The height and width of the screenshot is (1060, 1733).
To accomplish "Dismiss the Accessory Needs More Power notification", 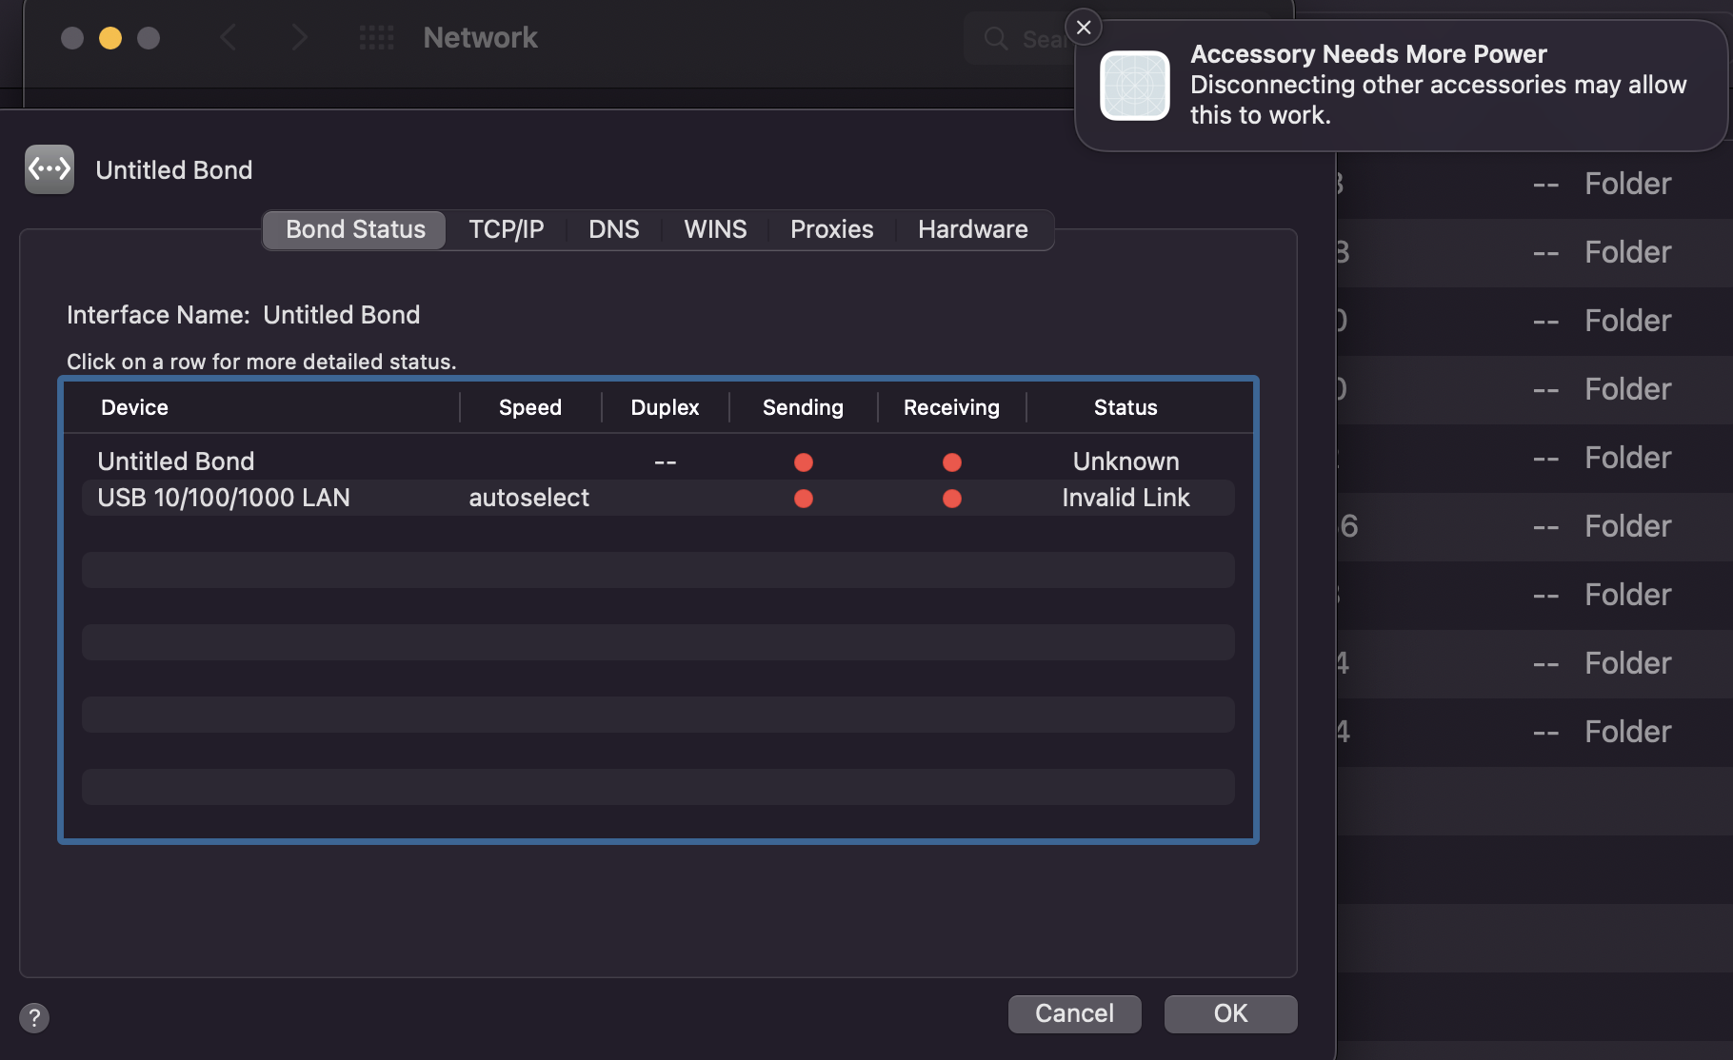I will coord(1084,28).
